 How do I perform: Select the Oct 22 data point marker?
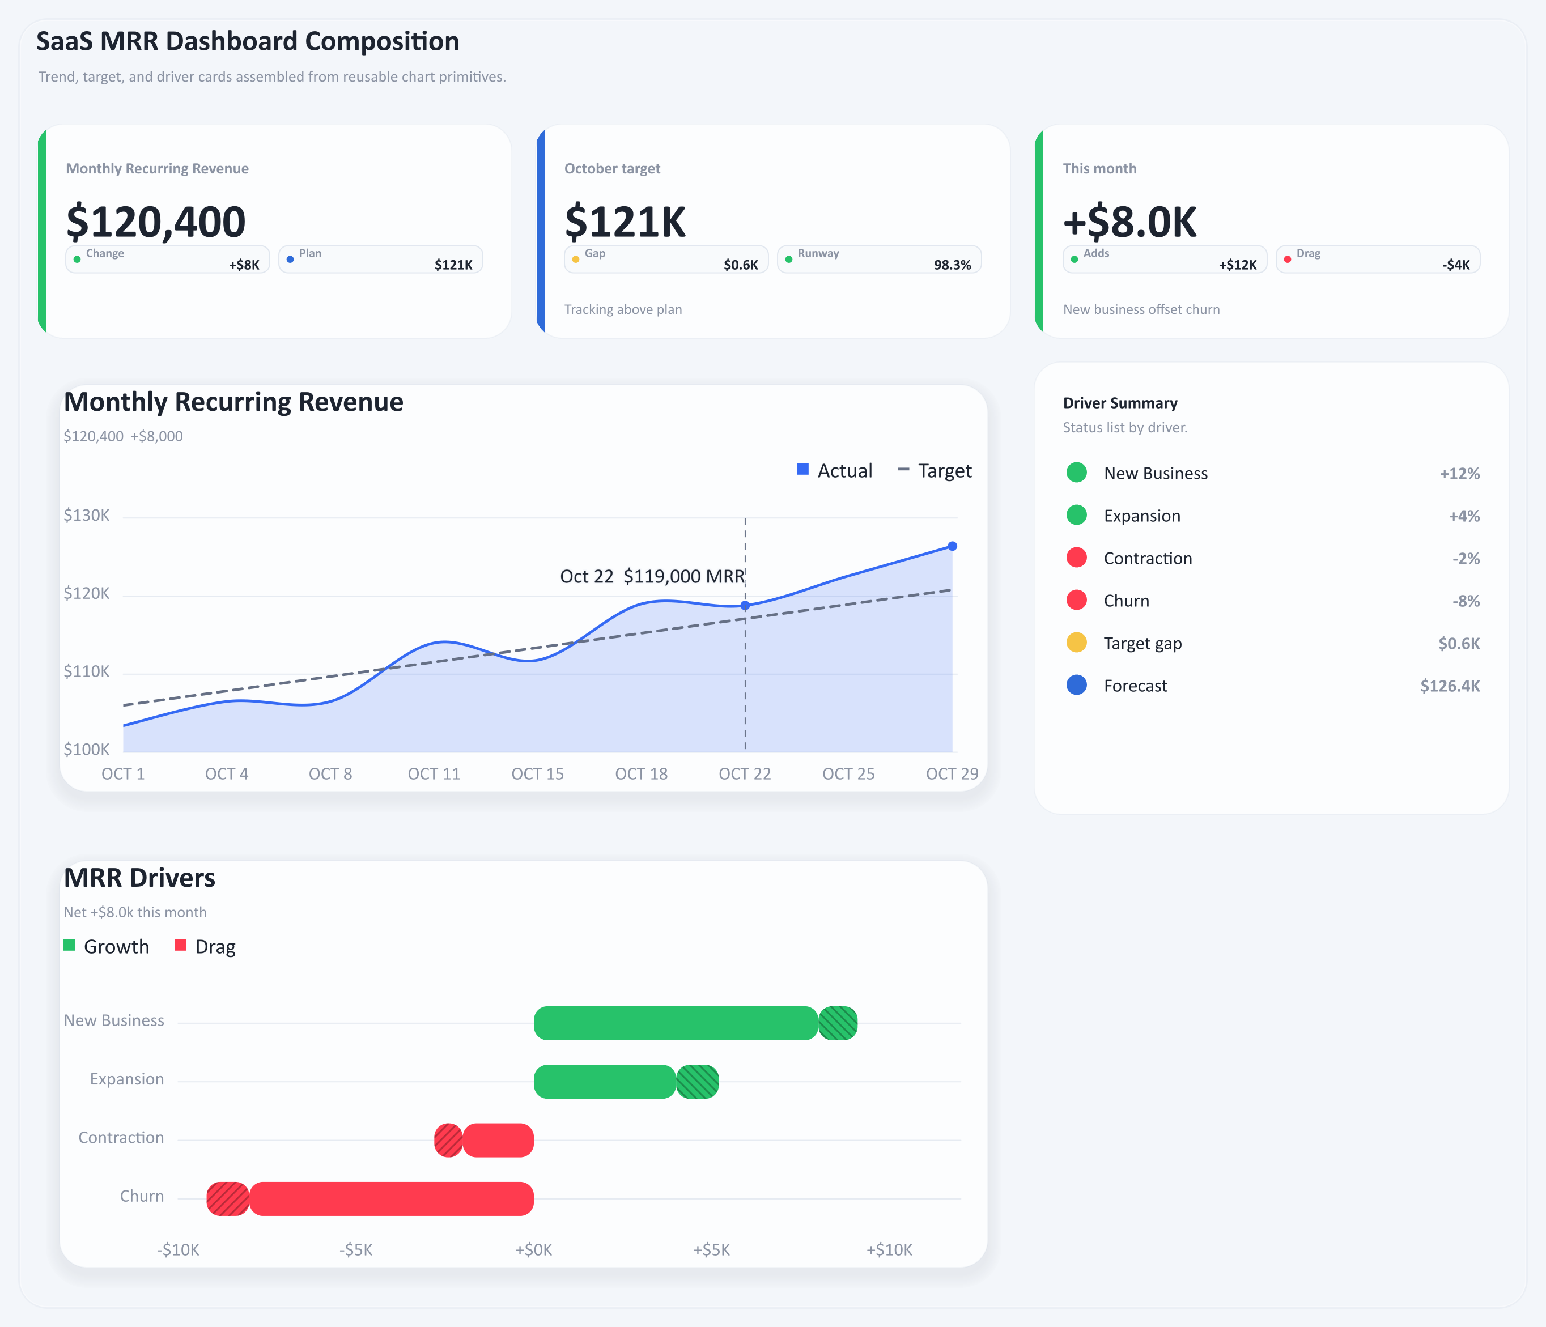745,606
